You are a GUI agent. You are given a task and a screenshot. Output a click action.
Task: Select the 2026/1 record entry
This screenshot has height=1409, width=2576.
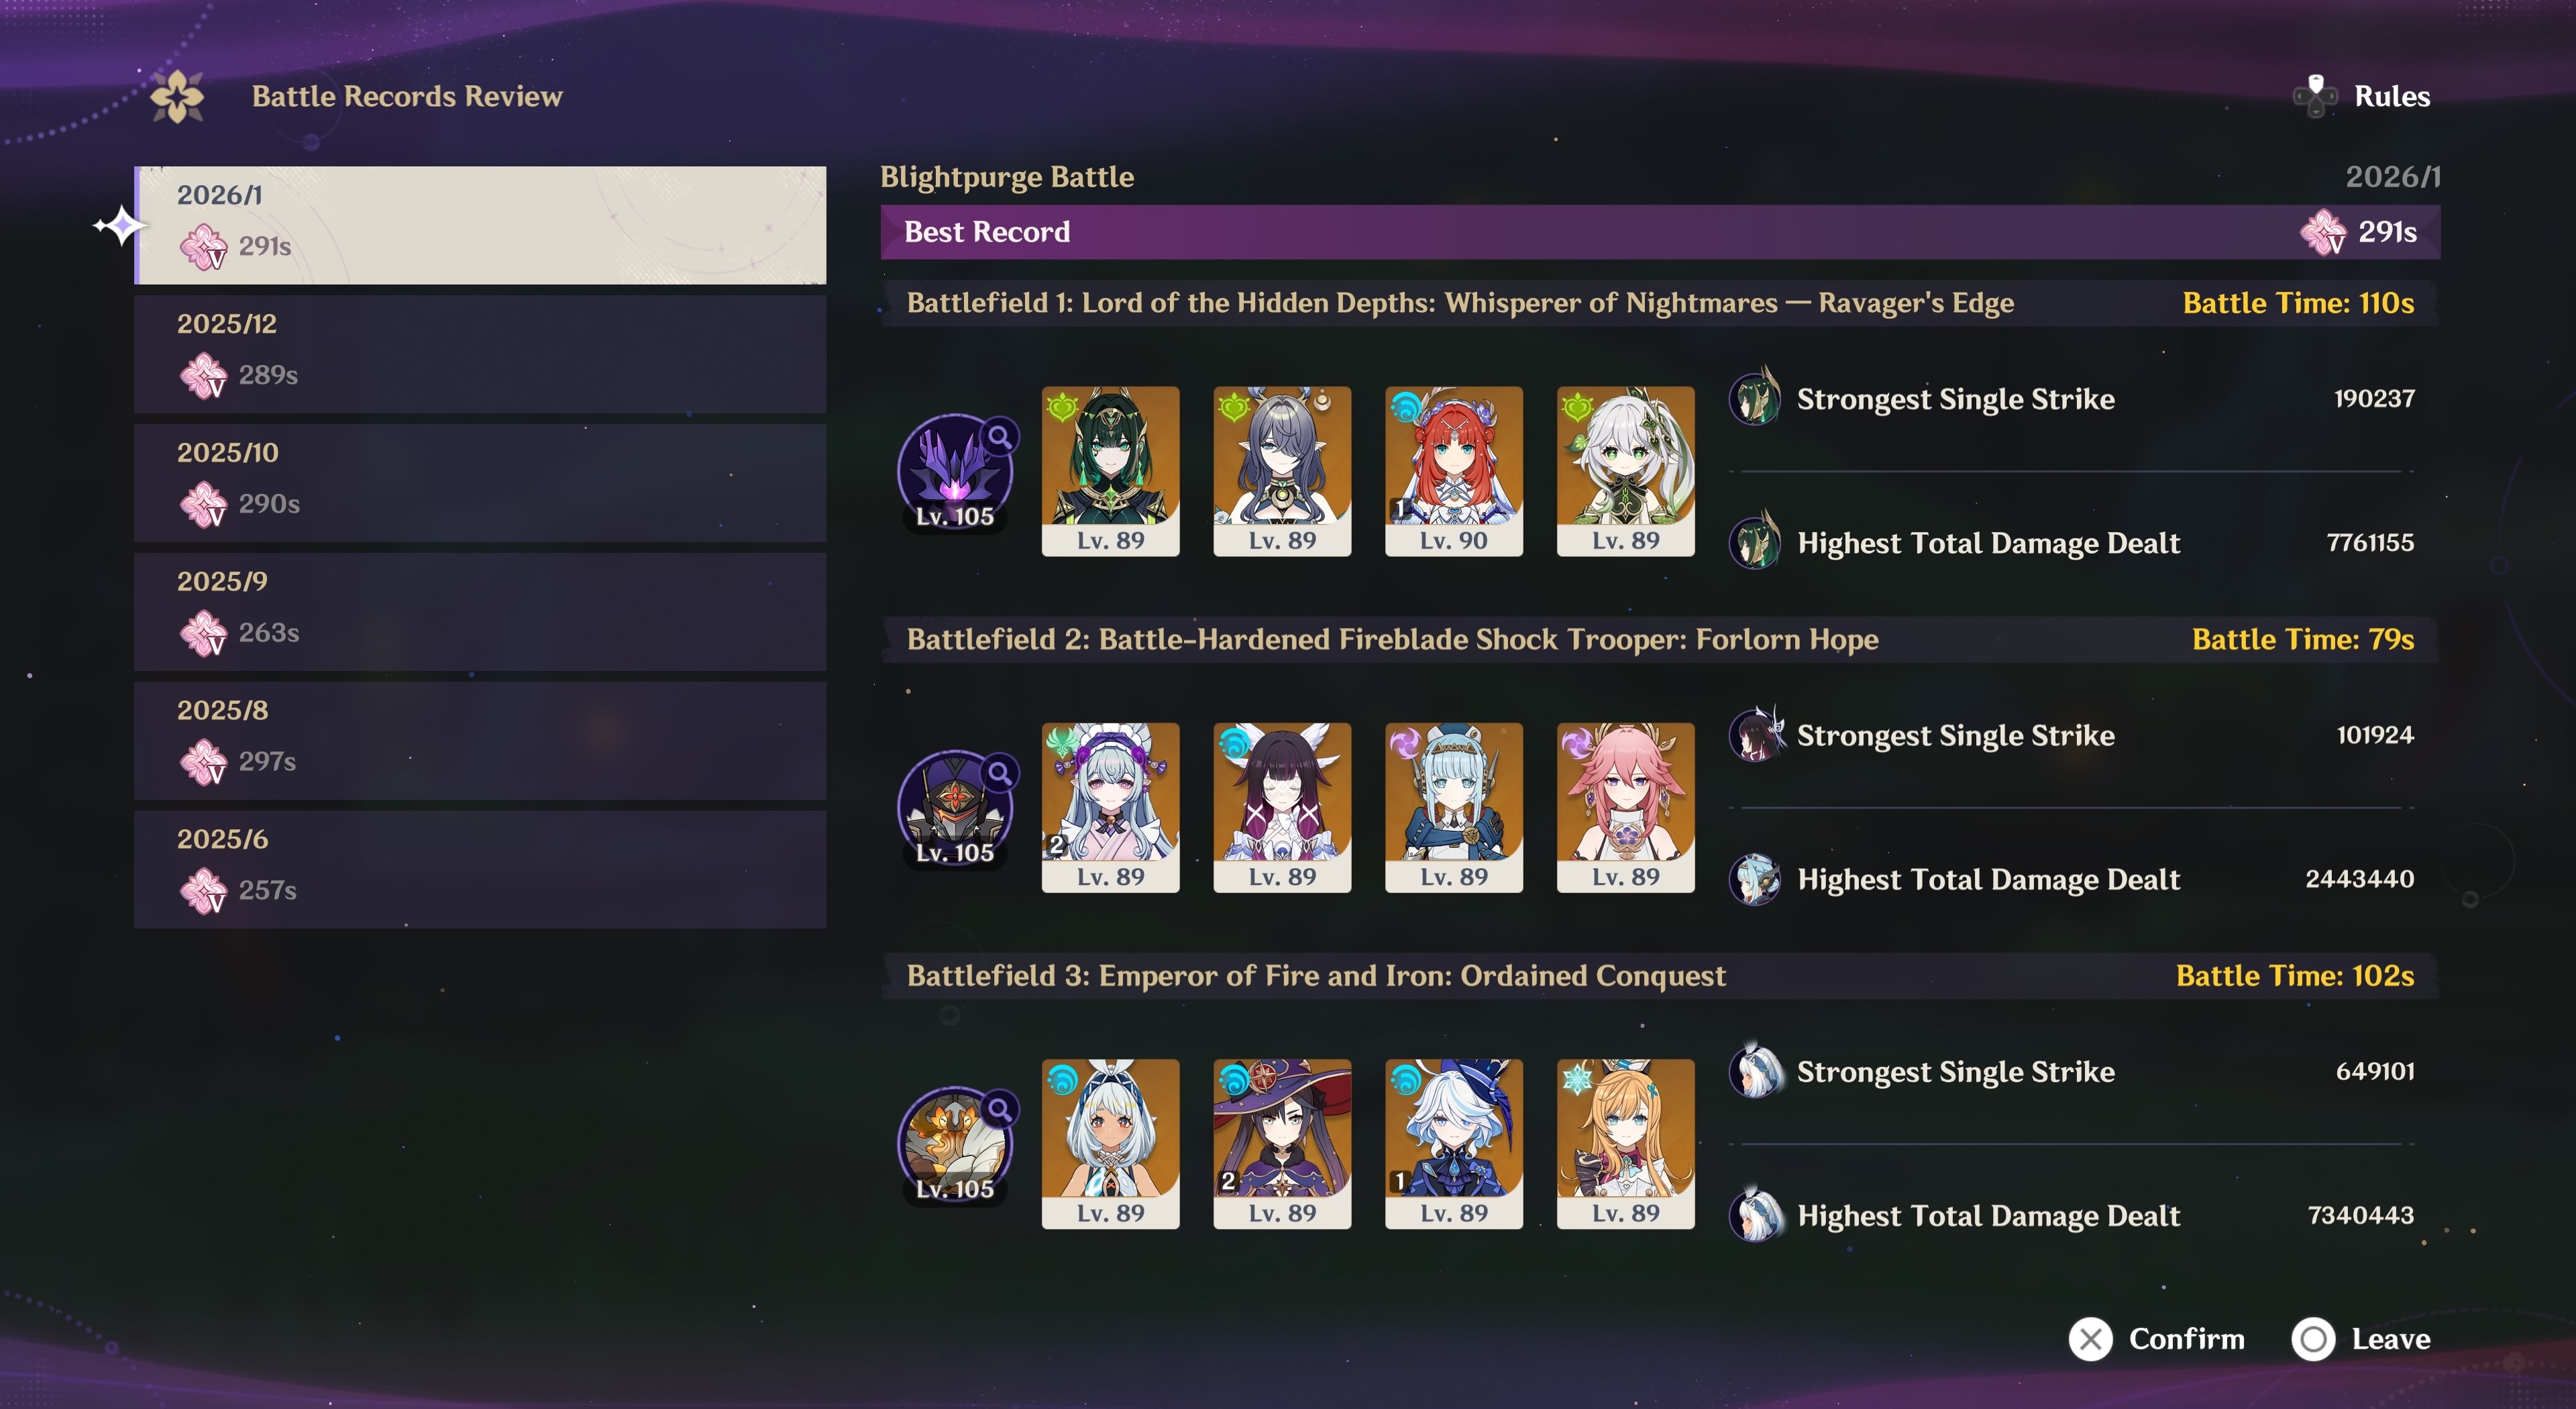[x=480, y=225]
